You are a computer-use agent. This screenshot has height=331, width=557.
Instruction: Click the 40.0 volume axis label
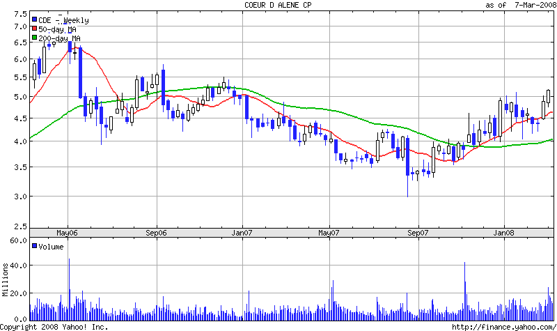[18, 265]
